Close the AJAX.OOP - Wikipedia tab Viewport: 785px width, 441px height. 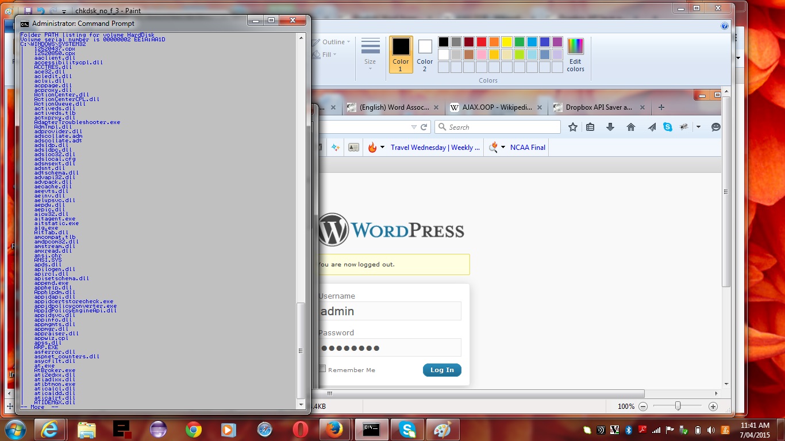539,107
